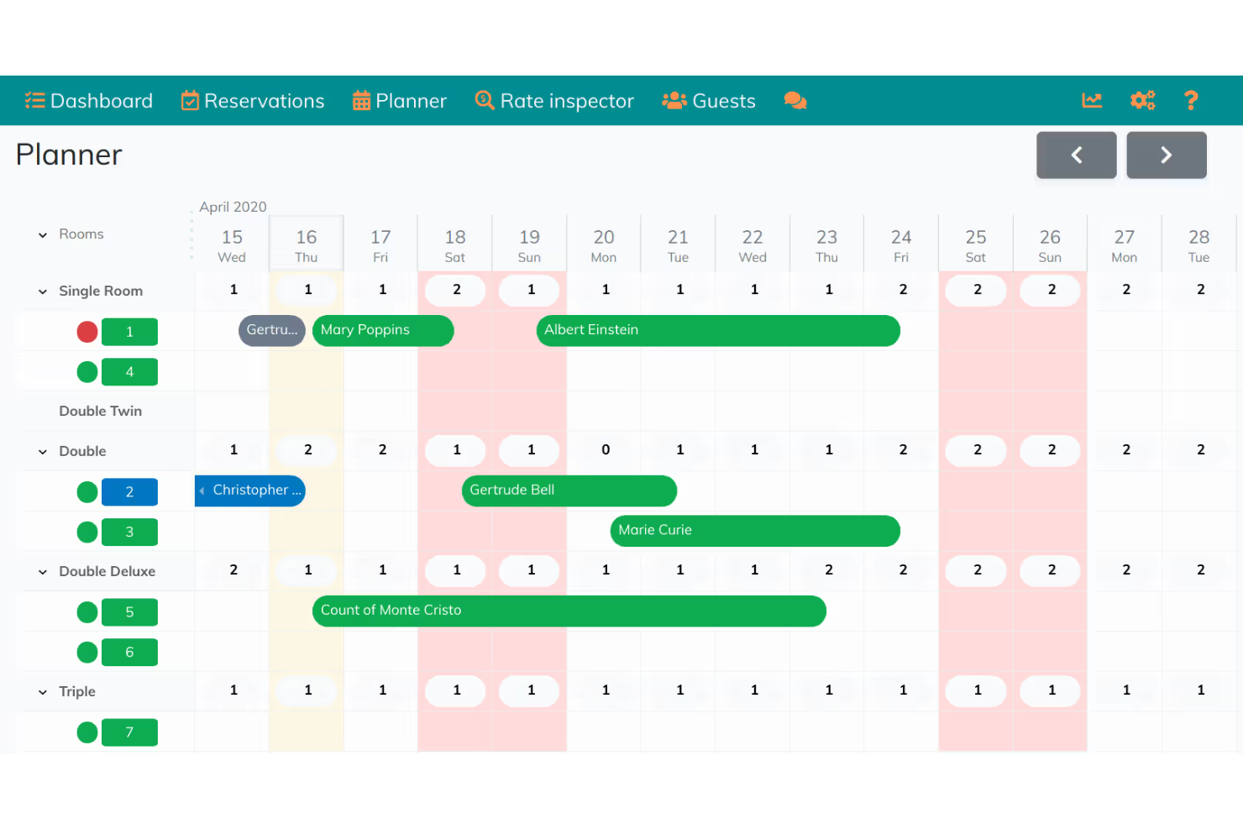This screenshot has height=829, width=1243.
Task: Collapse the Triple room group
Action: tap(43, 692)
